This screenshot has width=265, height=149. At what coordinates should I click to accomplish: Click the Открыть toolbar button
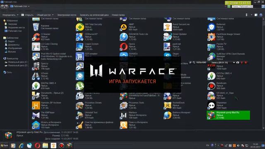[27, 15]
